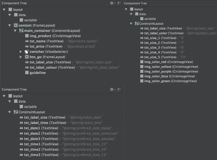
Task: Collapse the data node in the right panel
Action: 131,14
